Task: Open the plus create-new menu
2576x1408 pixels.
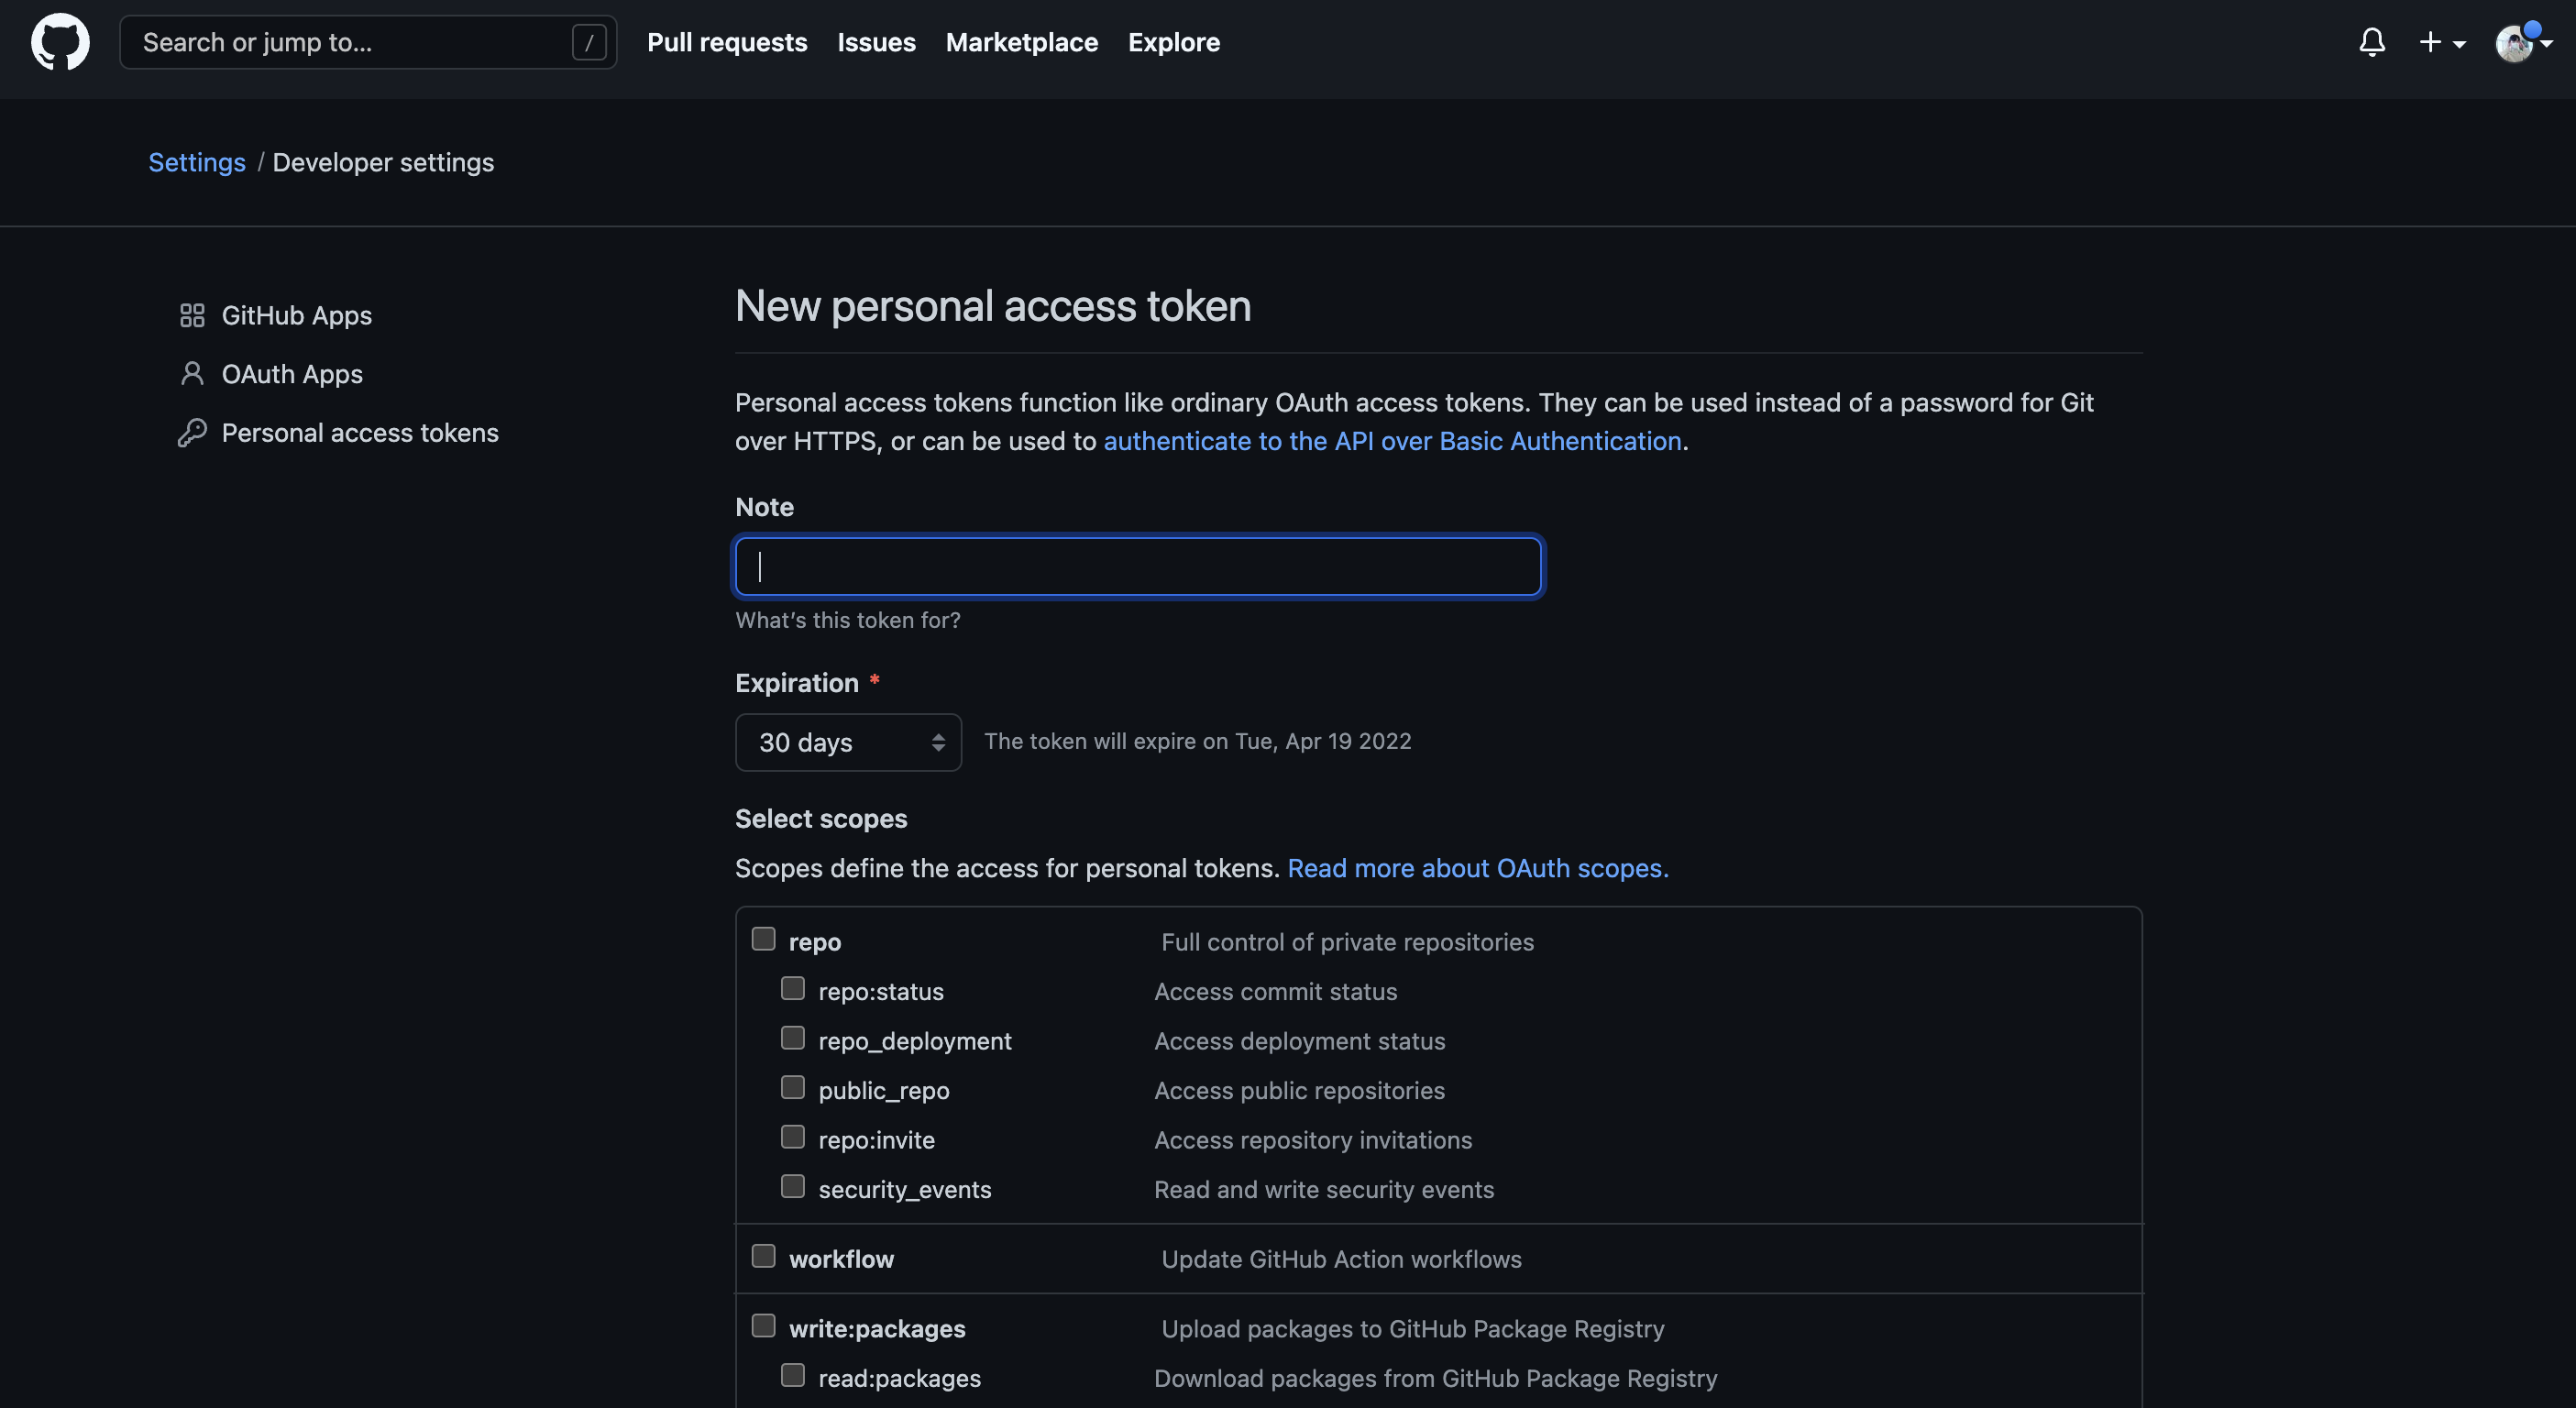Action: (x=2442, y=42)
